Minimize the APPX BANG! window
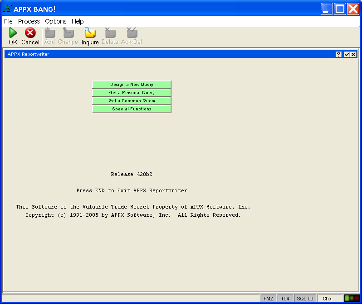This screenshot has width=362, height=304. tap(327, 9)
